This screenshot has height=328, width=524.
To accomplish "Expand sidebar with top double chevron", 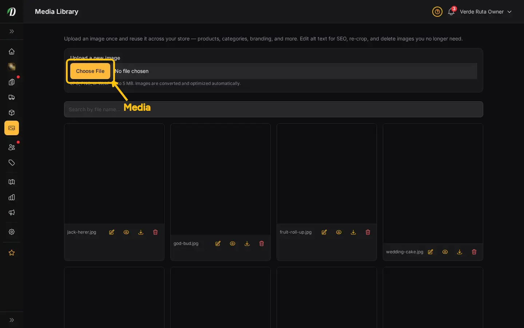I will (12, 31).
